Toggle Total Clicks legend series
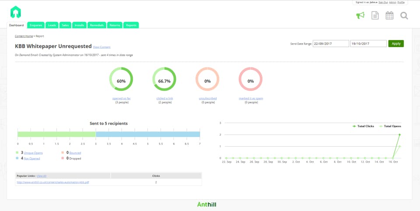 click(x=363, y=126)
